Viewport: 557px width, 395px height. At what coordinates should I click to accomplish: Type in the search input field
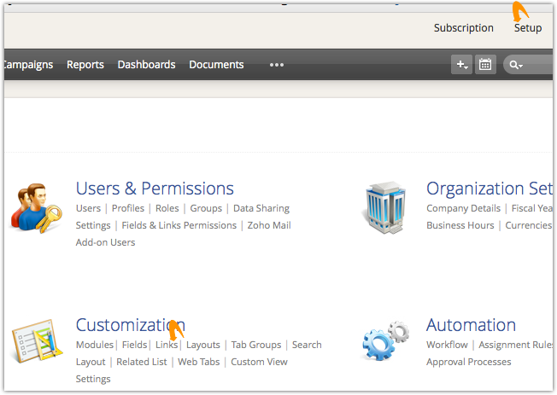540,65
